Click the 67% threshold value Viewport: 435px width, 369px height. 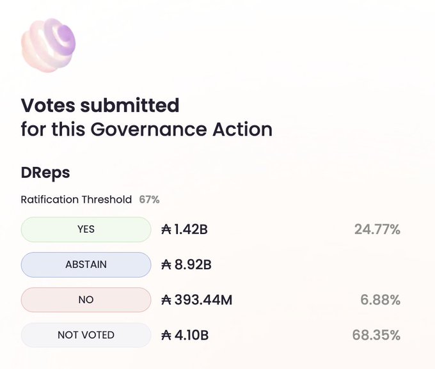tap(150, 200)
